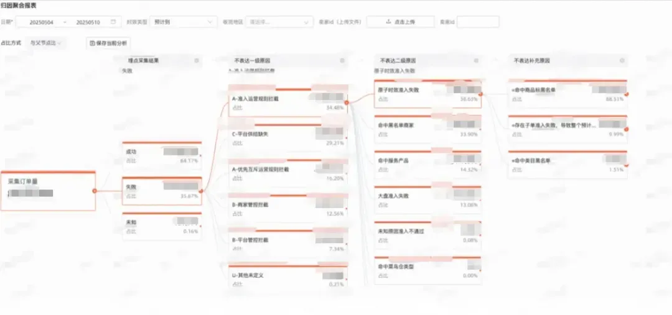Click end date 20250510 field

[88, 22]
